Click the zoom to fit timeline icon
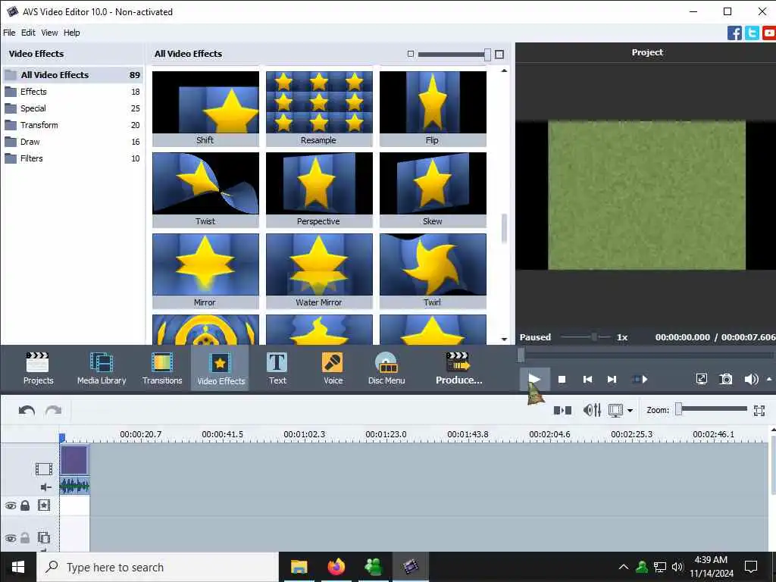The image size is (776, 582). point(759,410)
